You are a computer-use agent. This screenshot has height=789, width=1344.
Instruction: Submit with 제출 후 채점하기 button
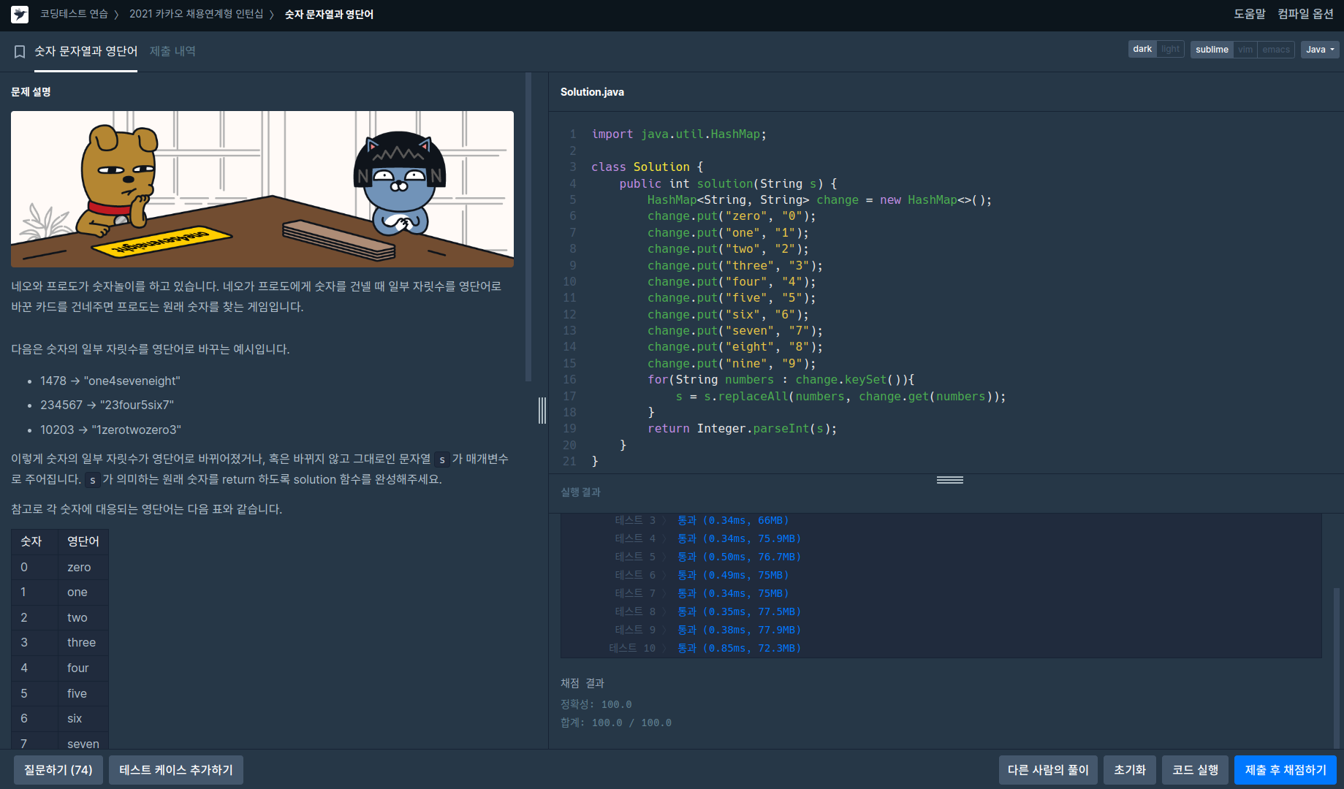1286,770
